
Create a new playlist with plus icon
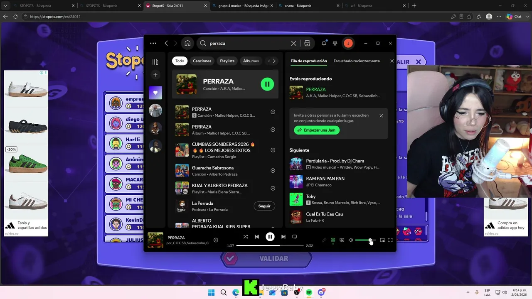tap(155, 75)
